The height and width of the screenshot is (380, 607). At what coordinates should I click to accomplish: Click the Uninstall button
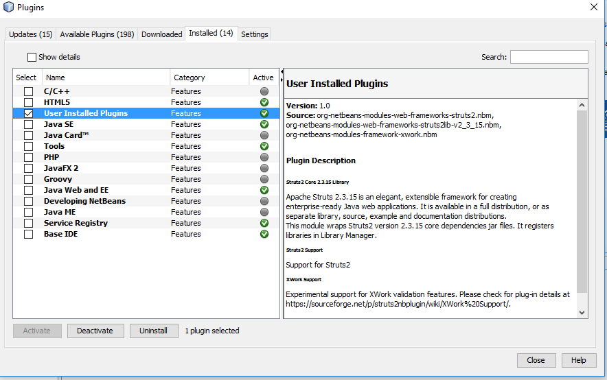pos(154,331)
